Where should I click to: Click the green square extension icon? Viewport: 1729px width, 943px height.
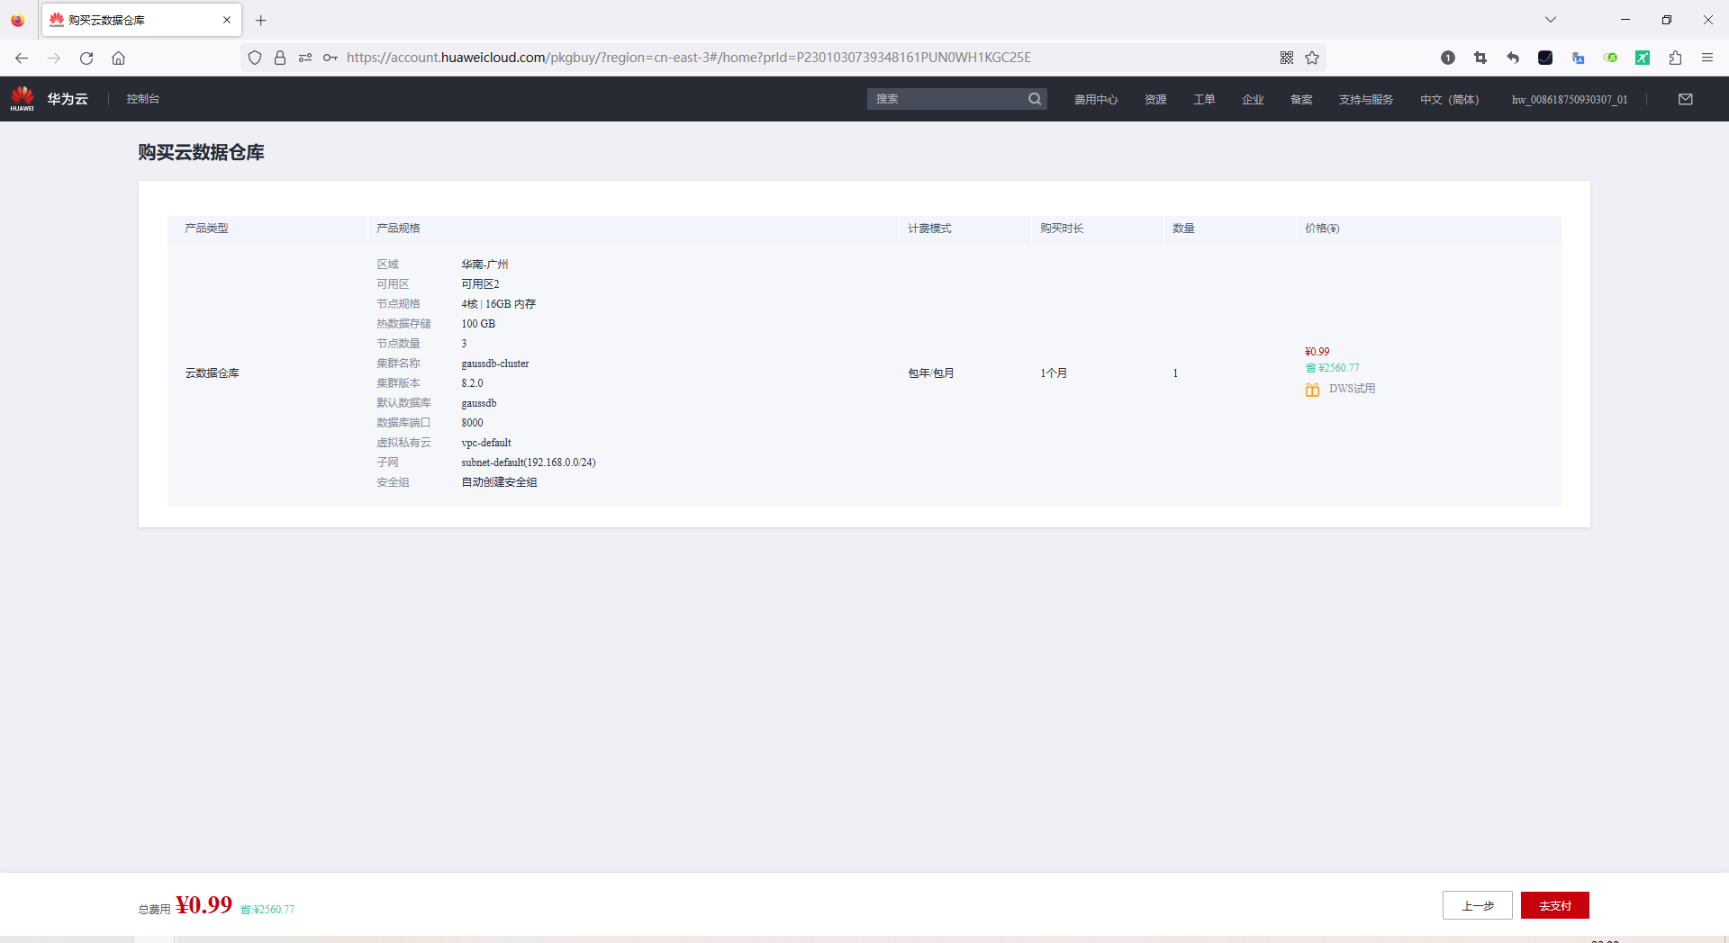pos(1643,58)
